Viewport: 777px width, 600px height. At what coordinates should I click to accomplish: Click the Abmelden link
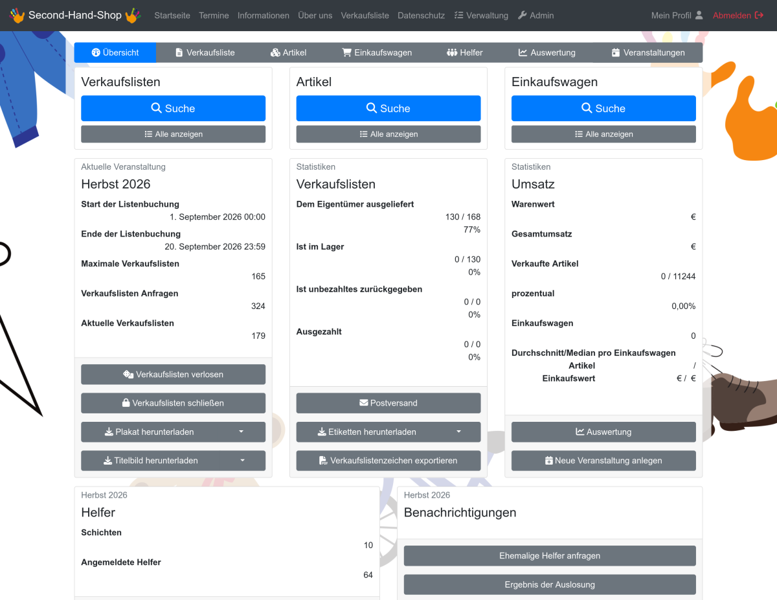pos(738,16)
